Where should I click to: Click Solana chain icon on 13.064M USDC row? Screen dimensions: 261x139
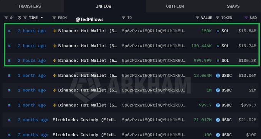(x=9, y=76)
